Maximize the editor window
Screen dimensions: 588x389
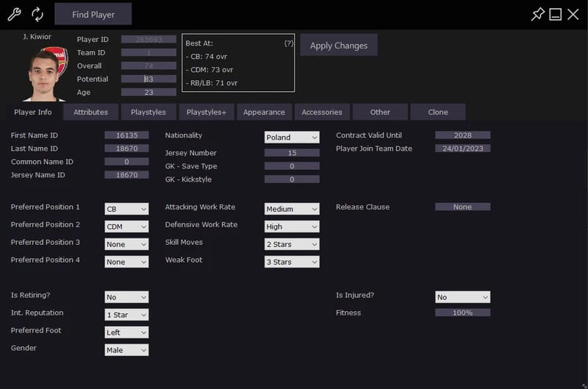pos(555,14)
